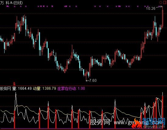Click the tallest red candlestick at the 10.26 high
The height and width of the screenshot is (130, 167).
(162, 17)
